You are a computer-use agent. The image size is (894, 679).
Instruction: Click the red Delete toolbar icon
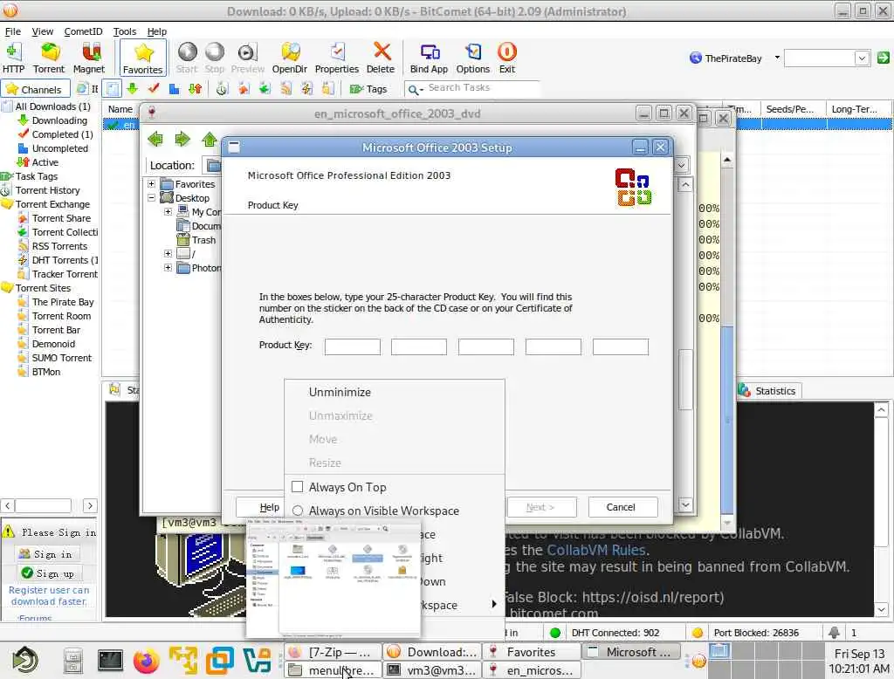(381, 58)
